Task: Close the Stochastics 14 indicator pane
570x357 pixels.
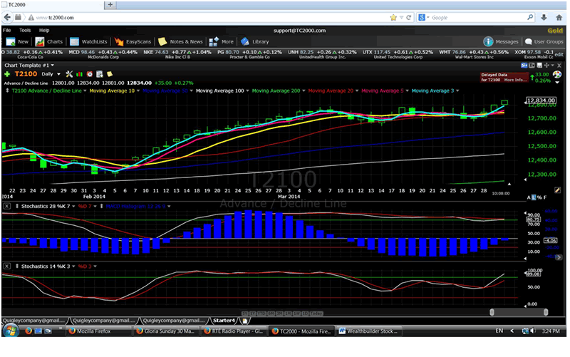Action: coord(6,266)
